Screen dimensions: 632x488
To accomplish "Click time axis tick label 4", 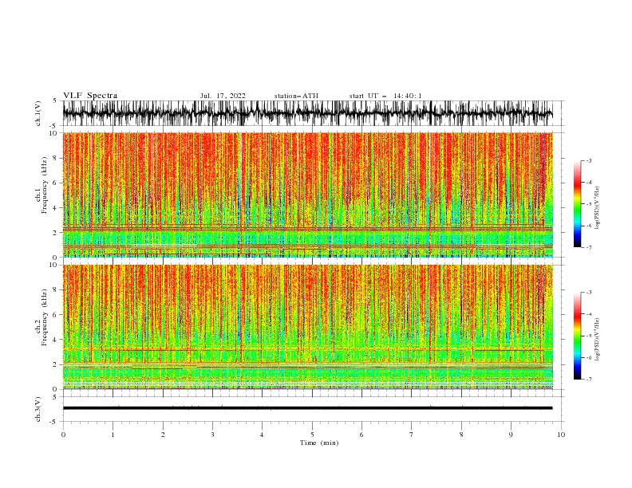I will [x=262, y=435].
